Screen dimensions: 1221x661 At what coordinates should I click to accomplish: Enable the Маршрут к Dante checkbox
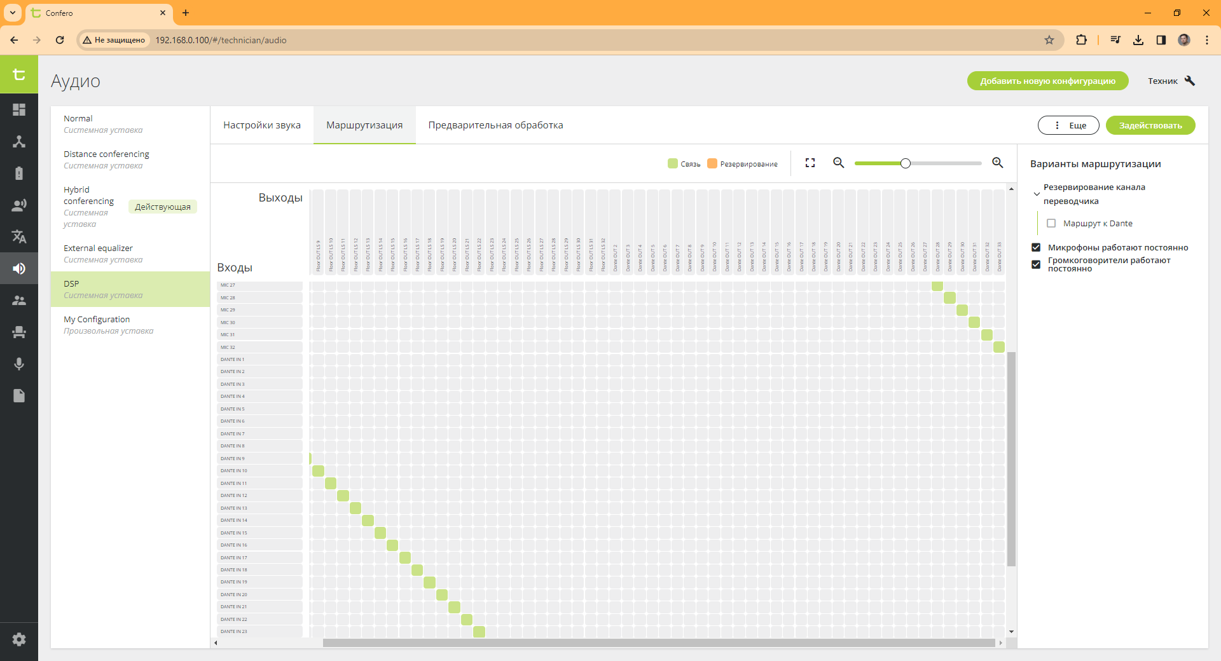1051,224
